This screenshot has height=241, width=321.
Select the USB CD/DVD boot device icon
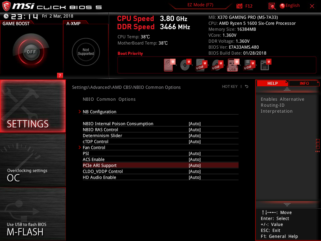[x=217, y=65]
